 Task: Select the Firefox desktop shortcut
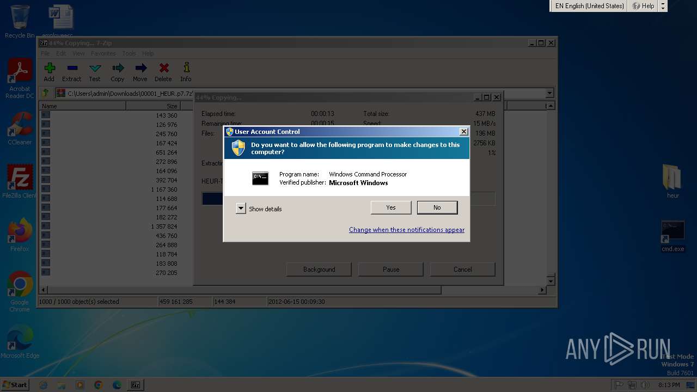coord(20,235)
